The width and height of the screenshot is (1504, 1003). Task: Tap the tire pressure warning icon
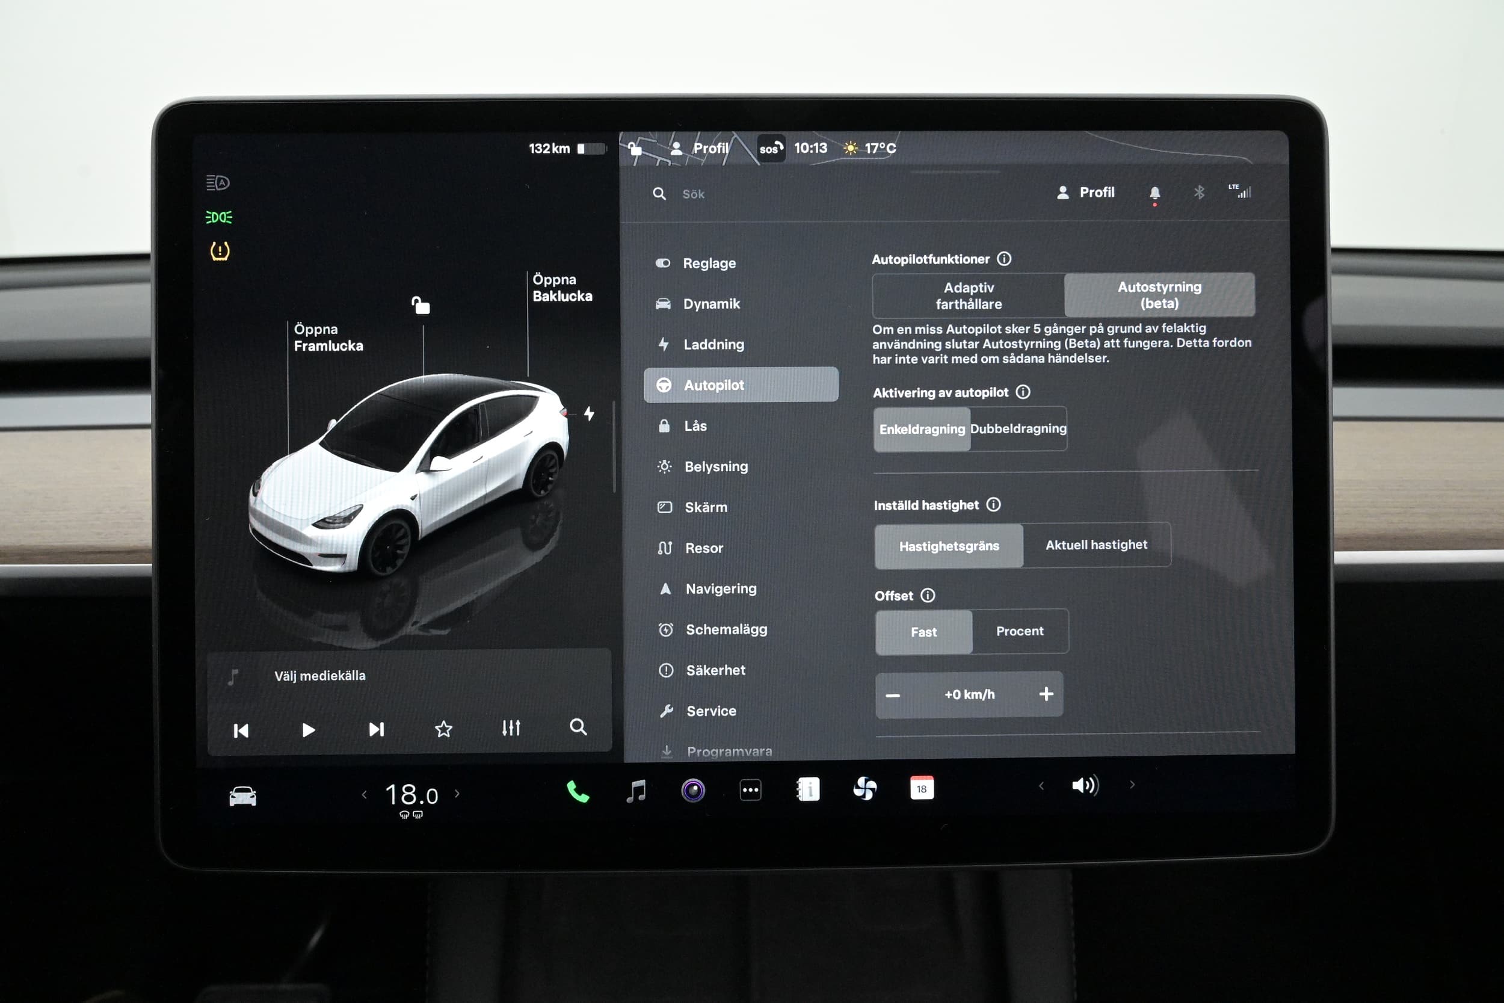220,251
